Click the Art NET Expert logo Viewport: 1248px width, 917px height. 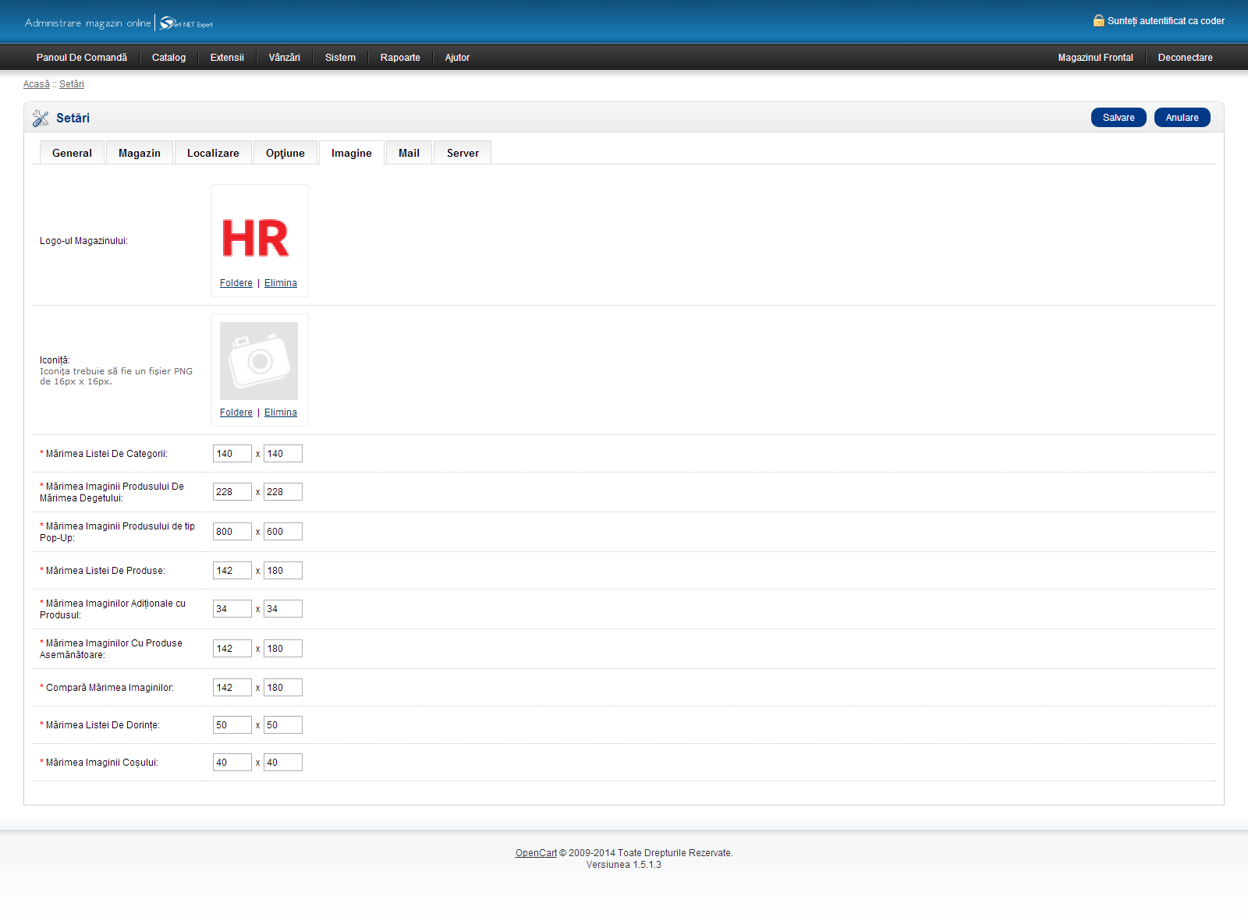click(x=186, y=23)
